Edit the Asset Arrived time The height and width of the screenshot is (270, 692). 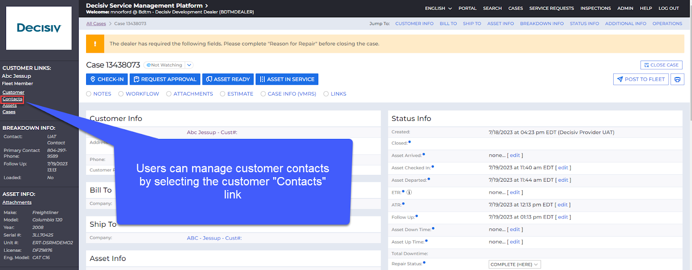tap(515, 155)
